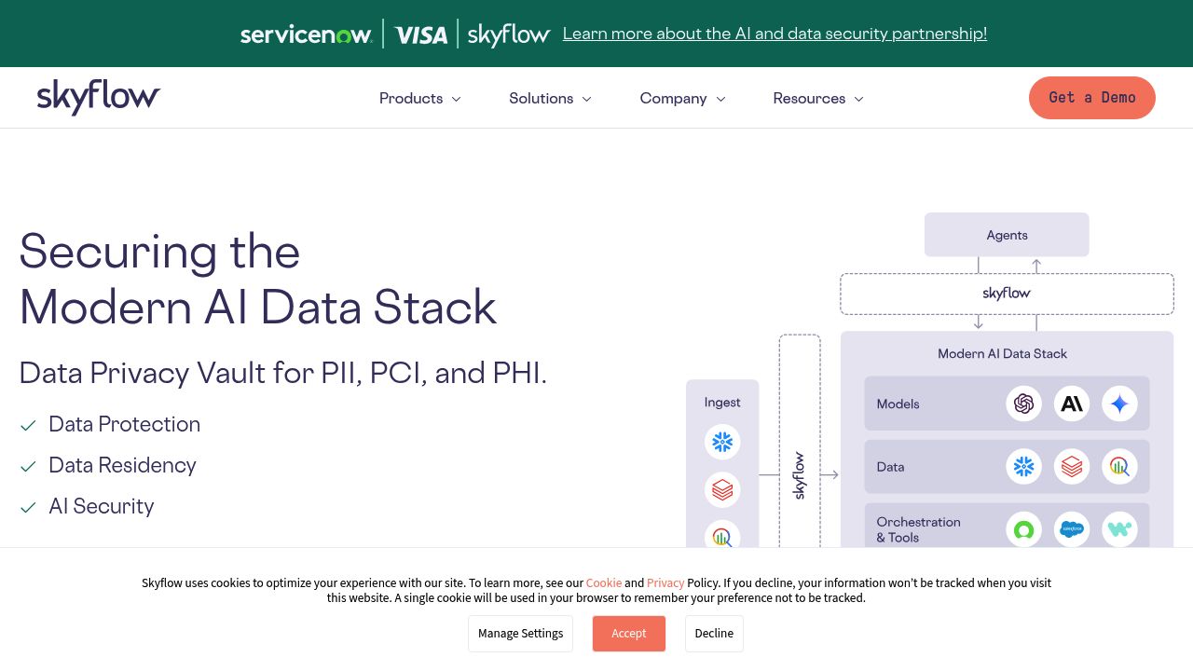
Task: Click the Get a Demo button
Action: (1092, 98)
